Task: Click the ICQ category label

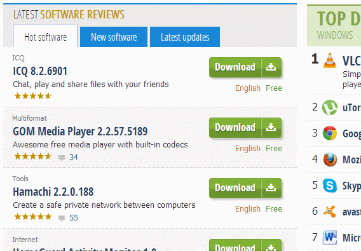Action: tap(18, 58)
